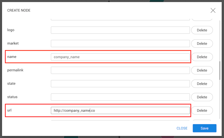Save the new node
The height and width of the screenshot is (138, 224).
pyautogui.click(x=204, y=128)
